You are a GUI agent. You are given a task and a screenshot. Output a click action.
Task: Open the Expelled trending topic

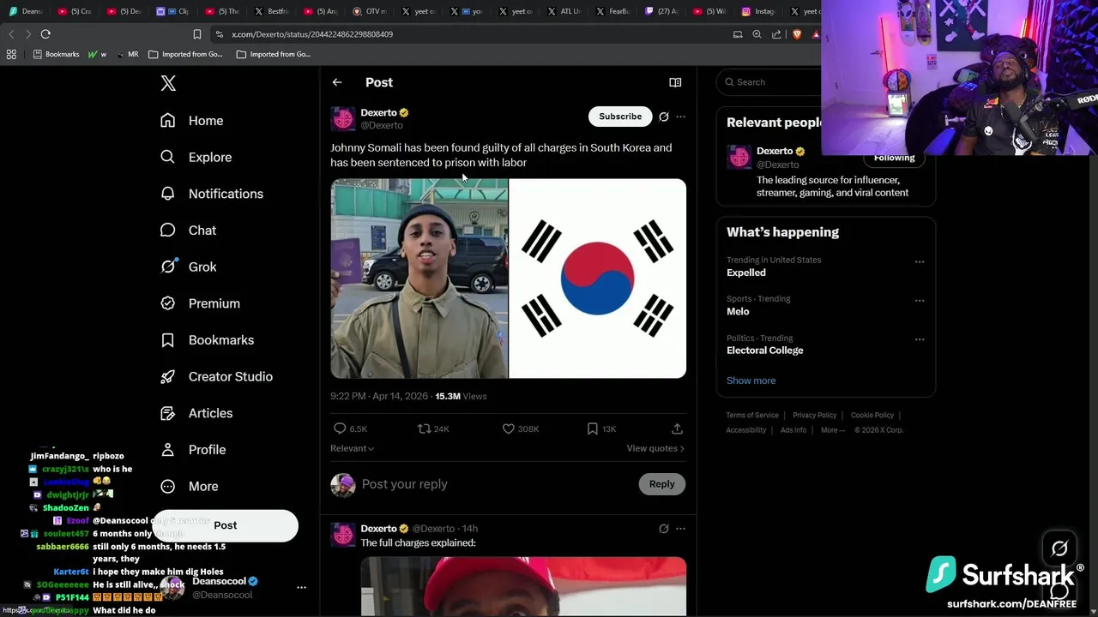(x=746, y=273)
